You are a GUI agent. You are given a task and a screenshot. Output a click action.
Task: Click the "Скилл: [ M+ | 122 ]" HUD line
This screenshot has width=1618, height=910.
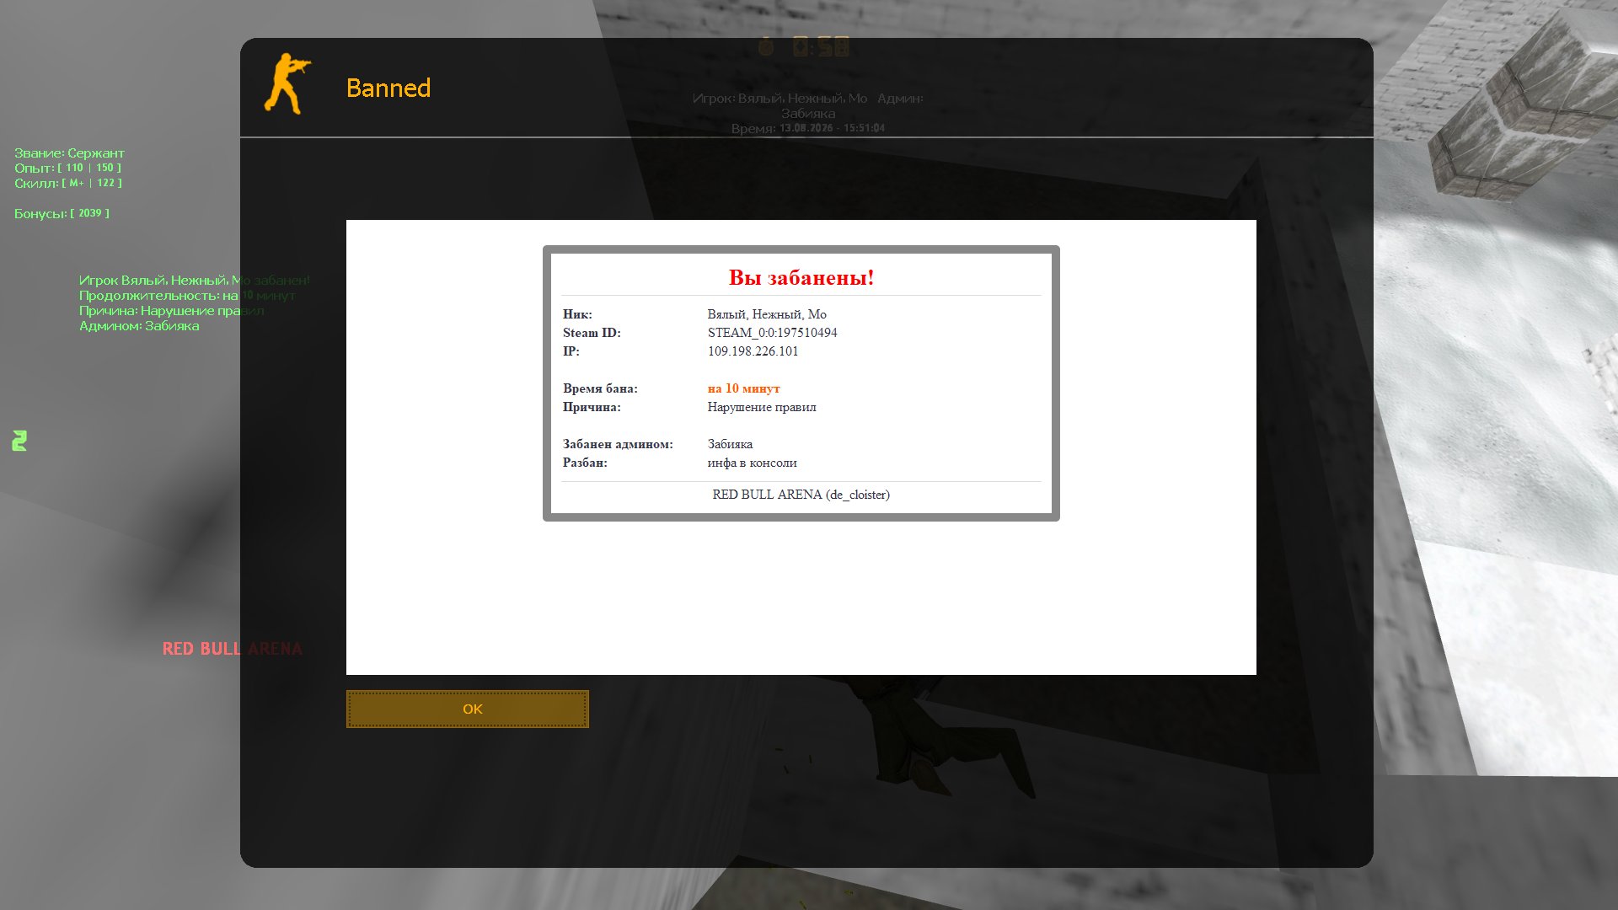[67, 183]
